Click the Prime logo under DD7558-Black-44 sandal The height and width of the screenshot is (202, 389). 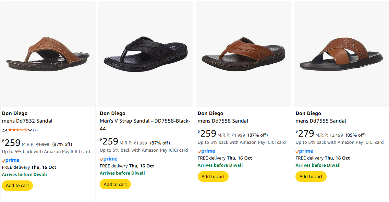[109, 159]
